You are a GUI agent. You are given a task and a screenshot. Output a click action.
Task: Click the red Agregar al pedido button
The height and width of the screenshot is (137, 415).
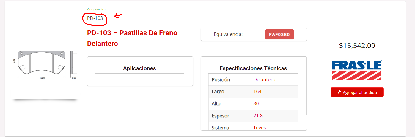point(357,92)
